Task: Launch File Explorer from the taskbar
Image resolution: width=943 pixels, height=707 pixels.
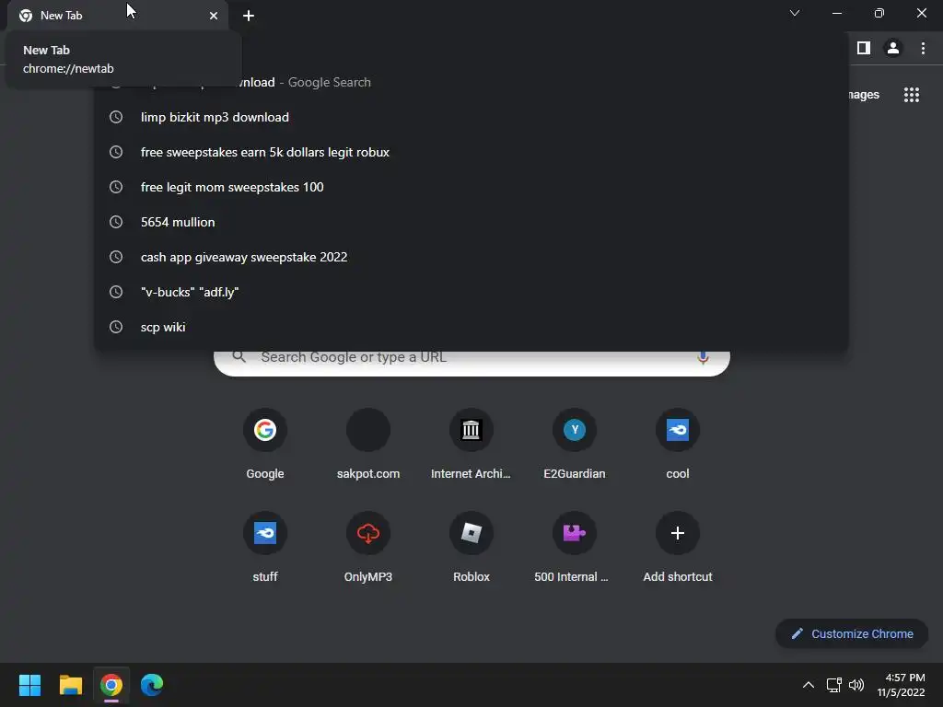Action: coord(70,685)
